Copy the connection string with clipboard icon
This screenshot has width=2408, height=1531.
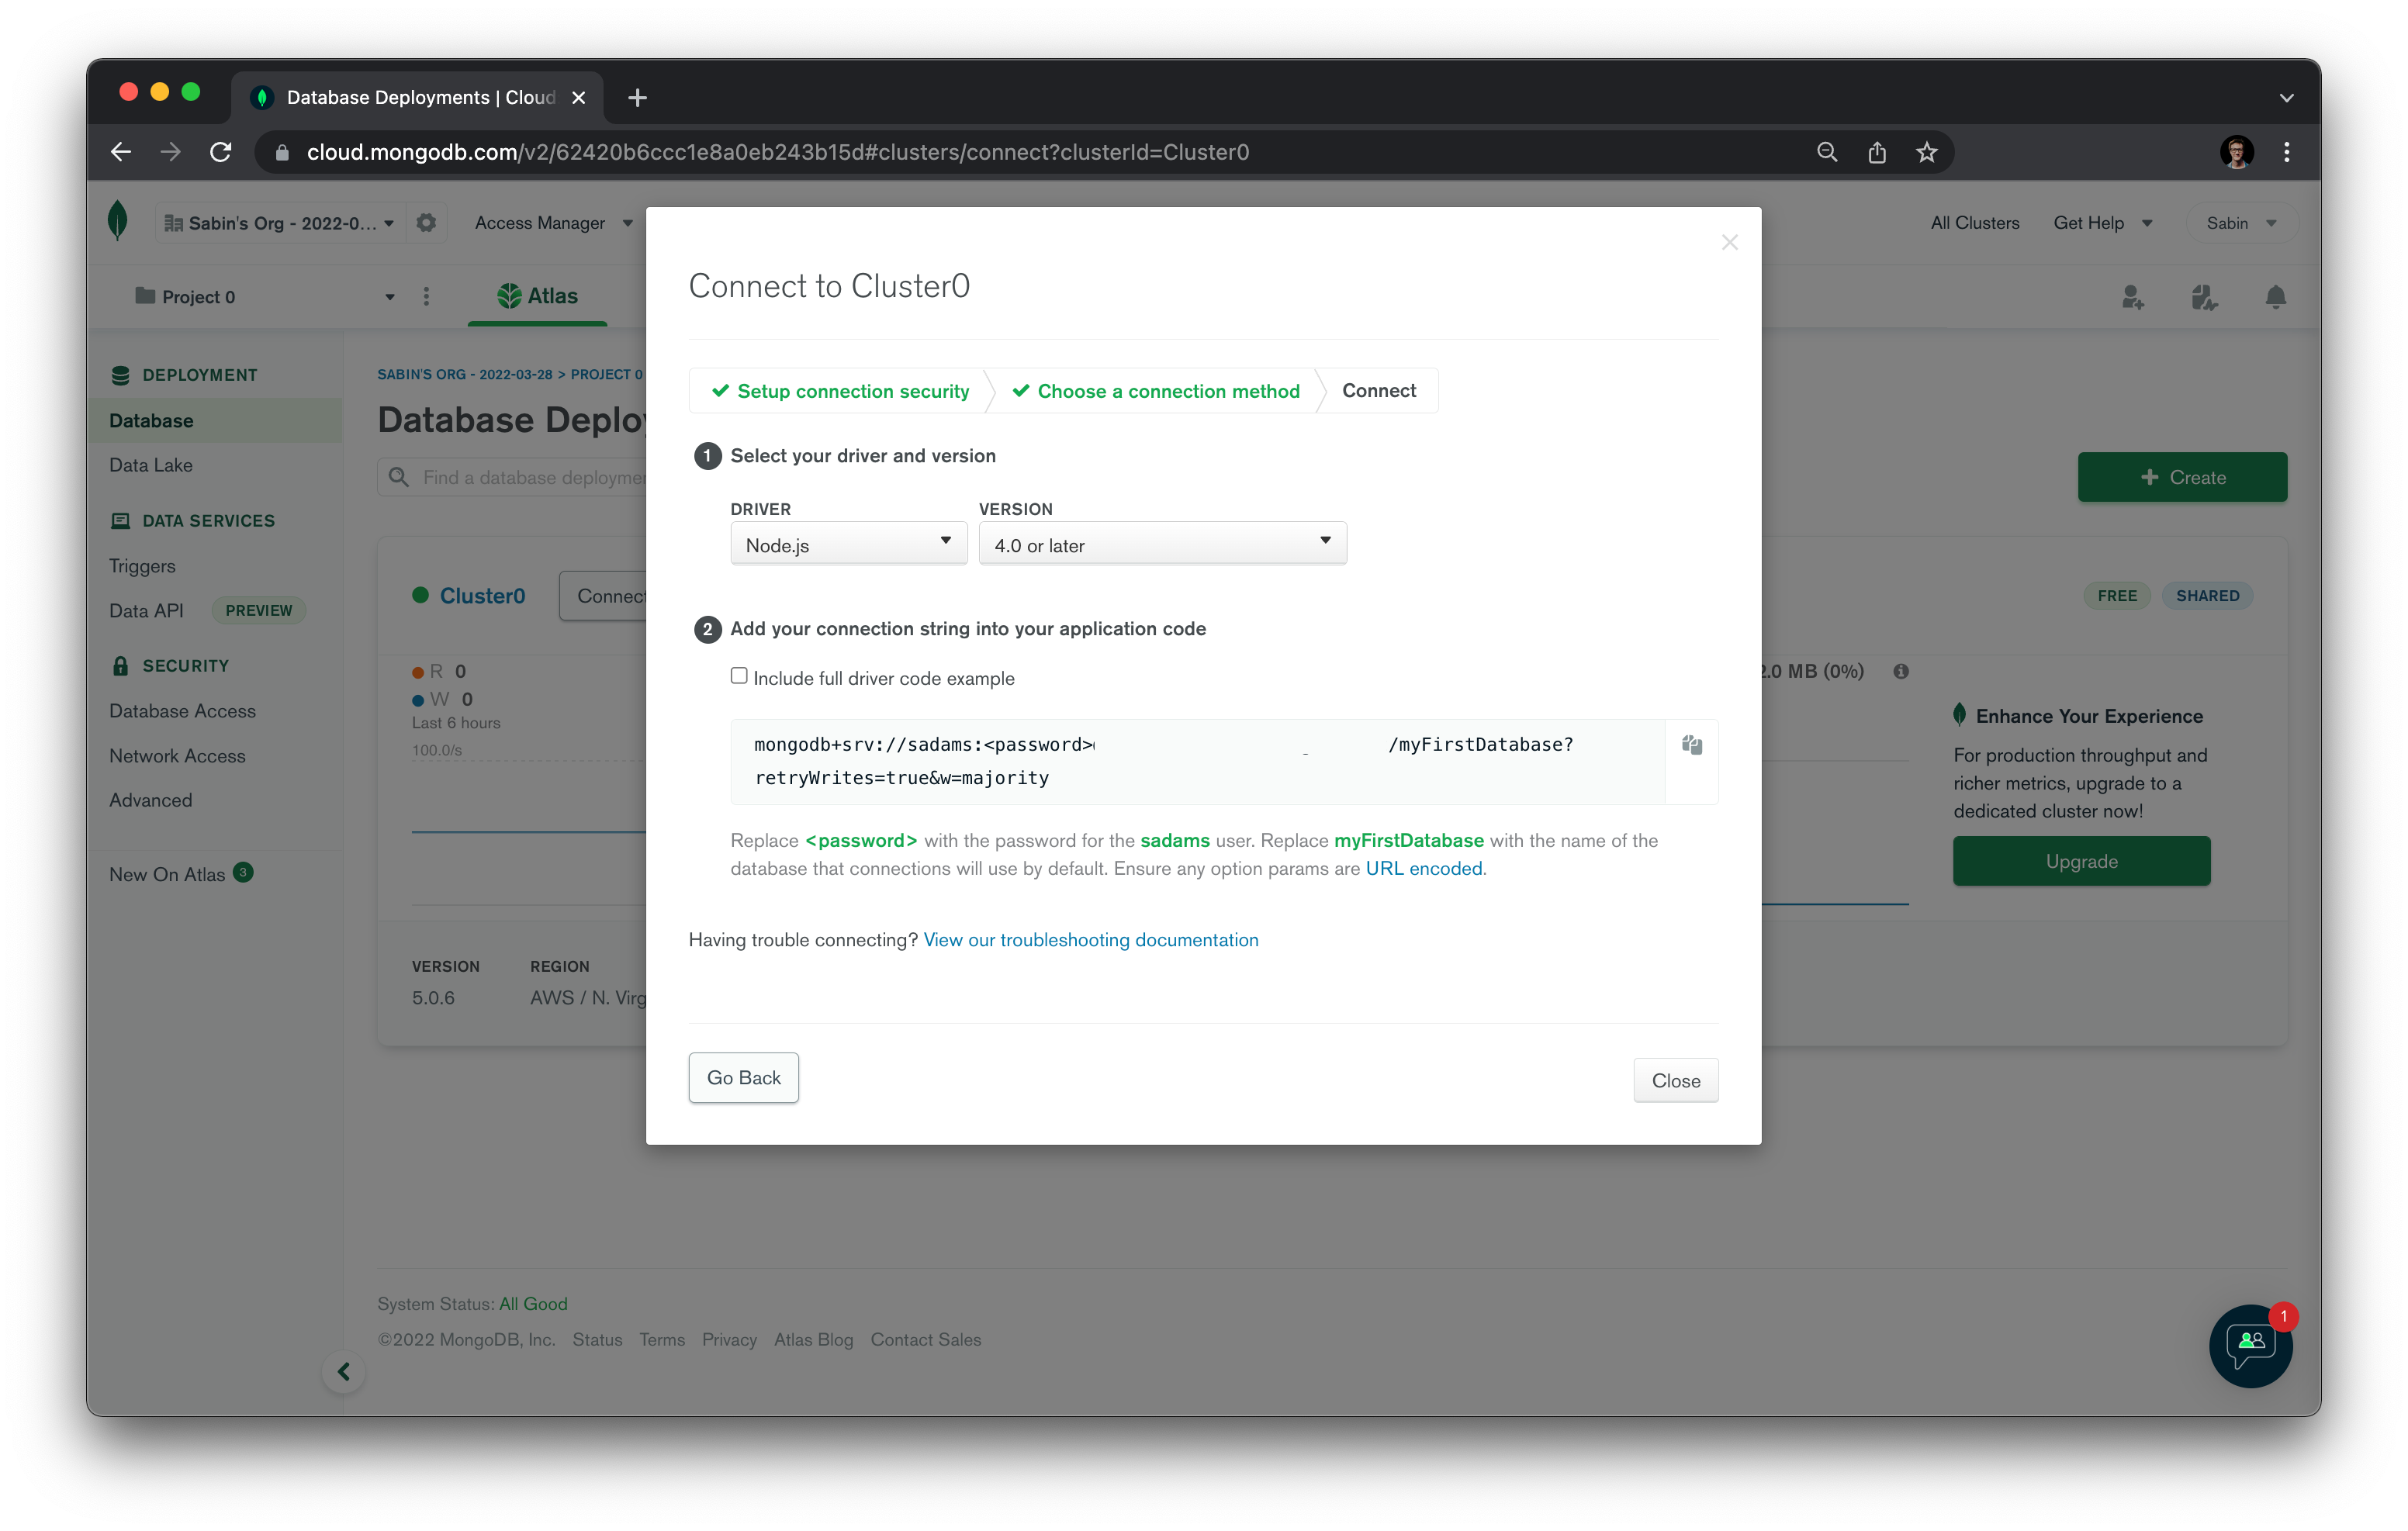click(1691, 745)
